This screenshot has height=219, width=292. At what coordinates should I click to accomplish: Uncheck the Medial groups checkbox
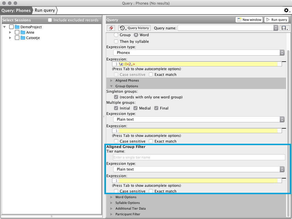coord(135,108)
